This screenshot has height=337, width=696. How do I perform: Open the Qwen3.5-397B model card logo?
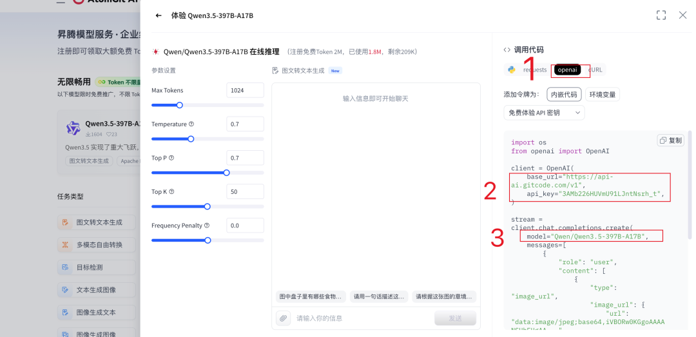pos(73,128)
